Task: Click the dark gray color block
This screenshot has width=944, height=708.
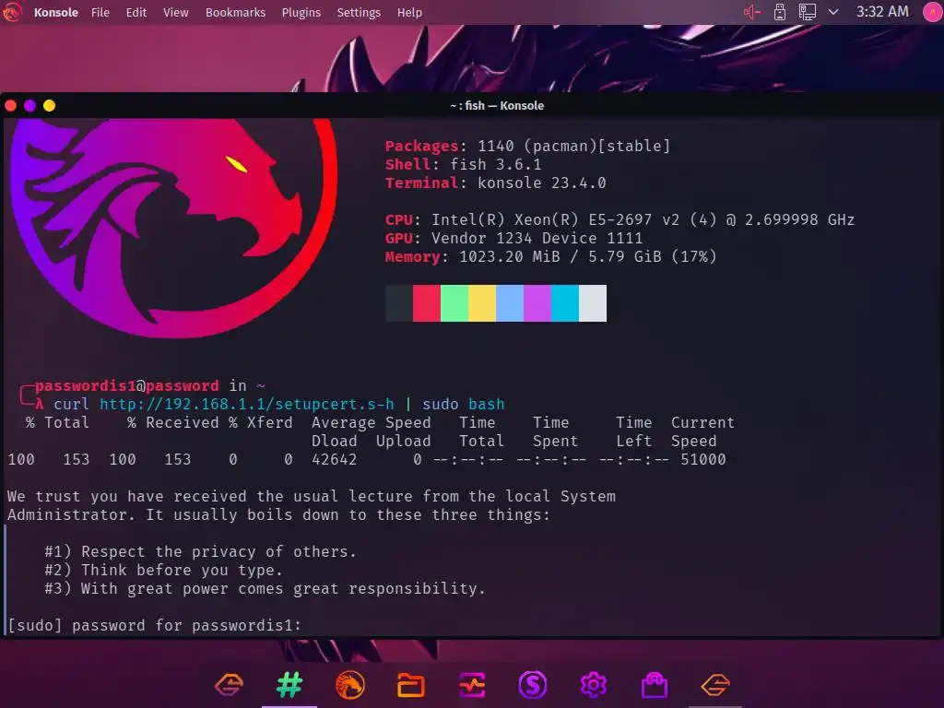Action: [399, 303]
